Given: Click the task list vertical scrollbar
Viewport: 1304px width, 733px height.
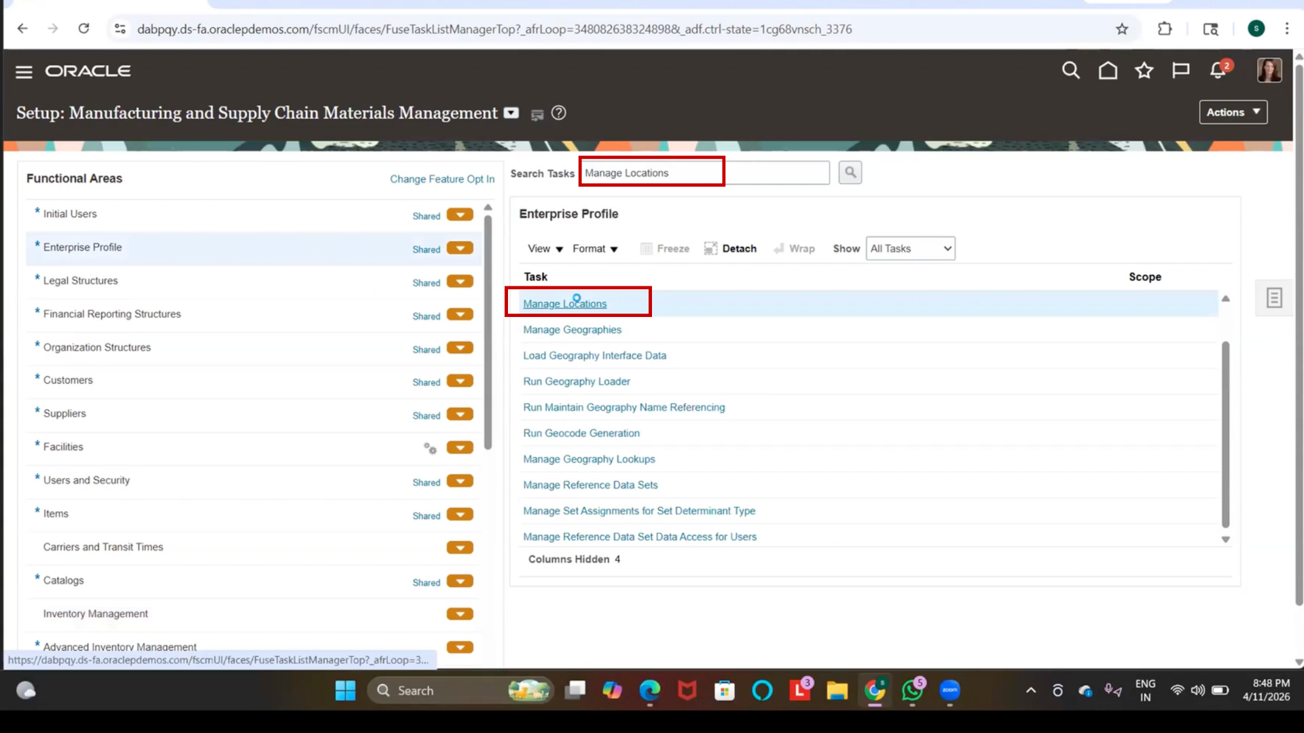Looking at the screenshot, I should pyautogui.click(x=1225, y=434).
